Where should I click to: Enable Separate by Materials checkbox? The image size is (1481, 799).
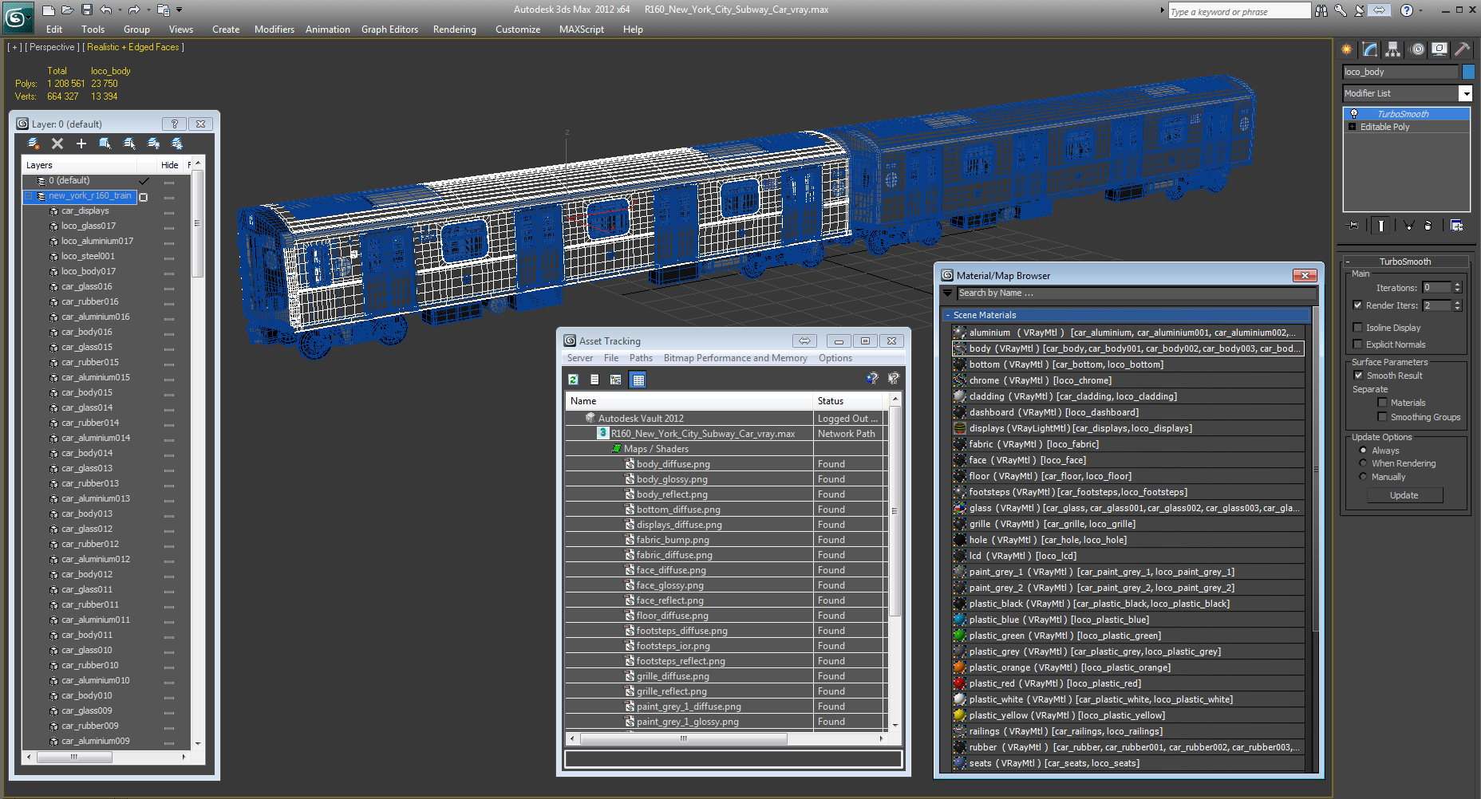point(1383,403)
